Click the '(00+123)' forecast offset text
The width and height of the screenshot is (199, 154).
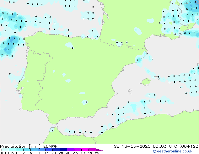(189, 146)
